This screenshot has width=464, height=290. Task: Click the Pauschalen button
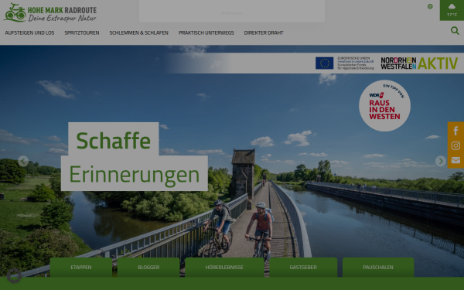378,268
